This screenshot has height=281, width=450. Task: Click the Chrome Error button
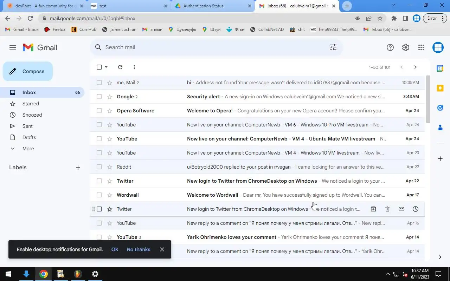[x=435, y=18]
